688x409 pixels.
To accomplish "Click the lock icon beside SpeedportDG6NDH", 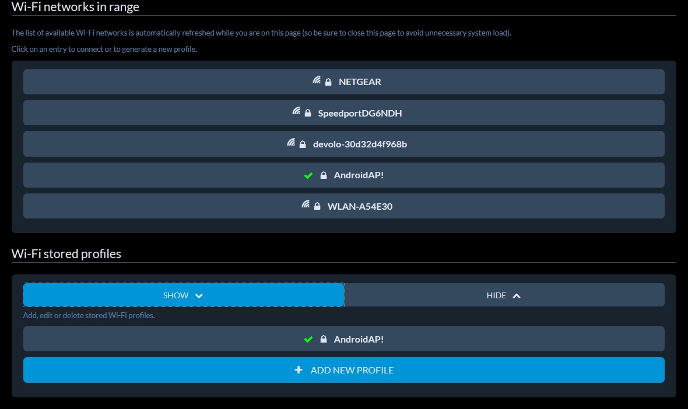I will (308, 113).
